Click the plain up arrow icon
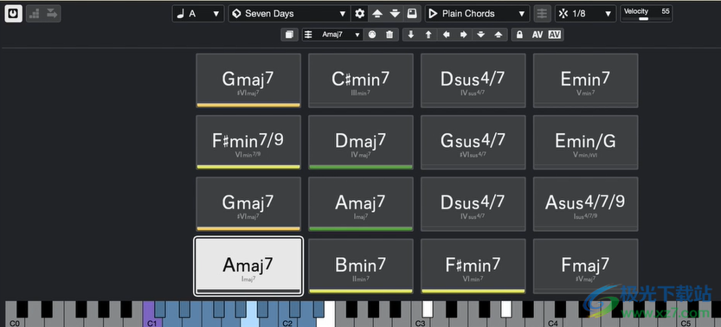721x327 pixels. [x=428, y=35]
